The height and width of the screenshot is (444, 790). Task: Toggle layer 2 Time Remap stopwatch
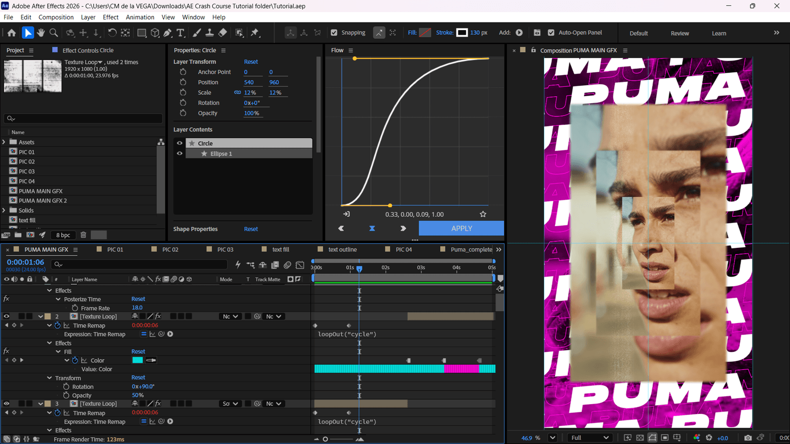click(57, 325)
